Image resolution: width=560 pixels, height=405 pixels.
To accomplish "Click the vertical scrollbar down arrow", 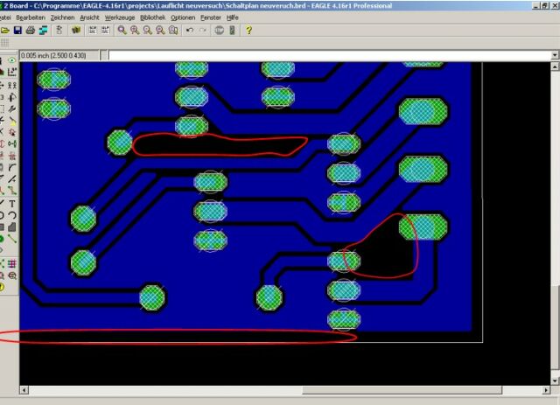I will pyautogui.click(x=555, y=381).
